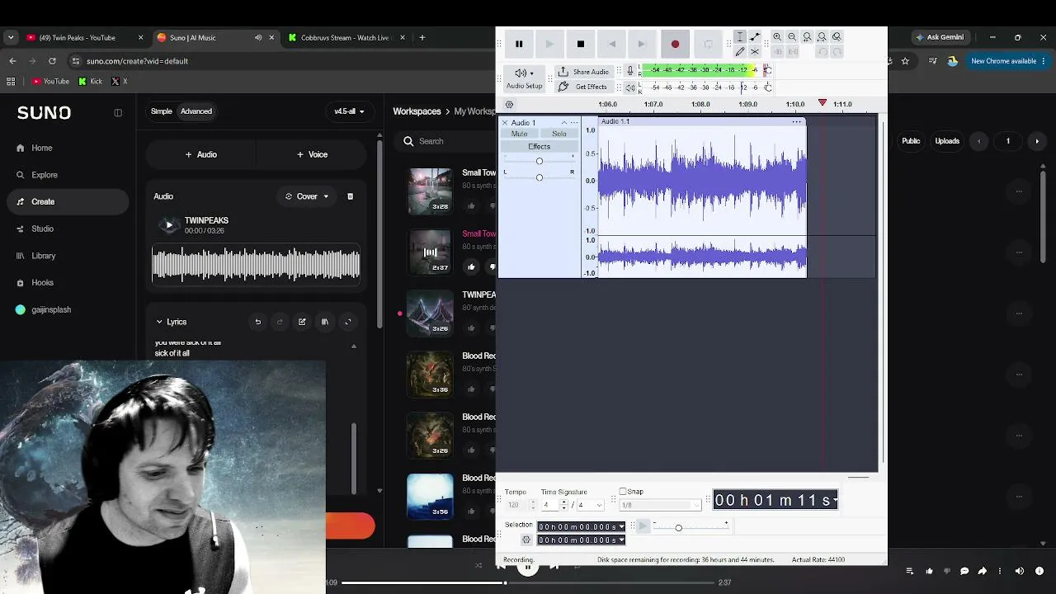The image size is (1056, 594).
Task: Open the Audio Setup dropdown
Action: tap(524, 78)
